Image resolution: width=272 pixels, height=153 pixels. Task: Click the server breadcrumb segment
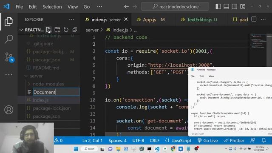[x=92, y=30]
